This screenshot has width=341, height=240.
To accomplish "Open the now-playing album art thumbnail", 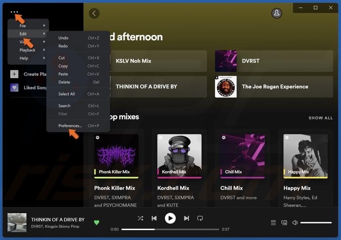I will coord(17,223).
